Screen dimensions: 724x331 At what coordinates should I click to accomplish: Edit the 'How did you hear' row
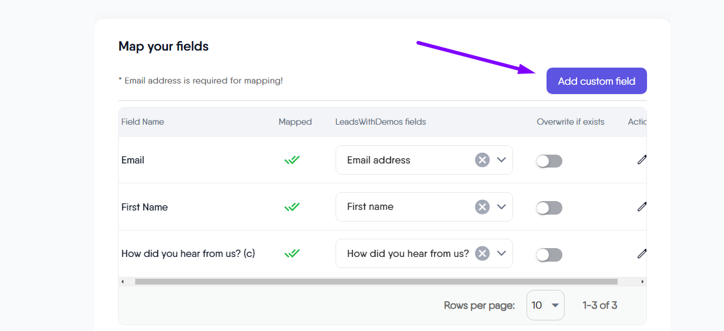[x=642, y=254]
